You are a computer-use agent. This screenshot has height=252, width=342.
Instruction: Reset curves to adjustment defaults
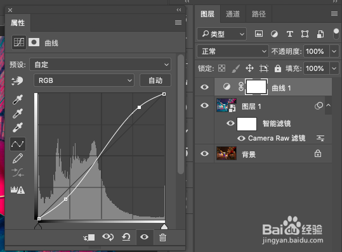point(126,237)
